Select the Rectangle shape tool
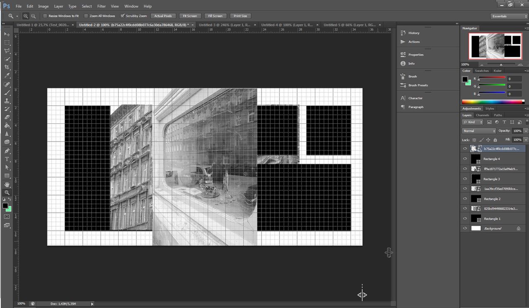Image resolution: width=529 pixels, height=308 pixels. coord(7,175)
